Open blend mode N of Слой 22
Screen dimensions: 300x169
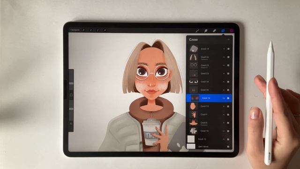(224, 65)
